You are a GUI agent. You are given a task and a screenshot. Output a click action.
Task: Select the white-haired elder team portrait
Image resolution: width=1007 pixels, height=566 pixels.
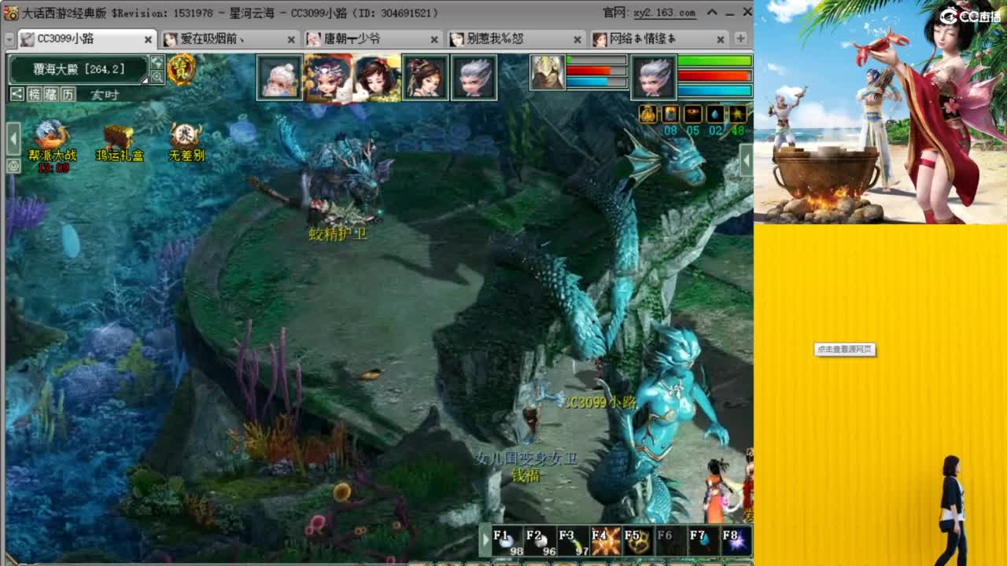[279, 78]
